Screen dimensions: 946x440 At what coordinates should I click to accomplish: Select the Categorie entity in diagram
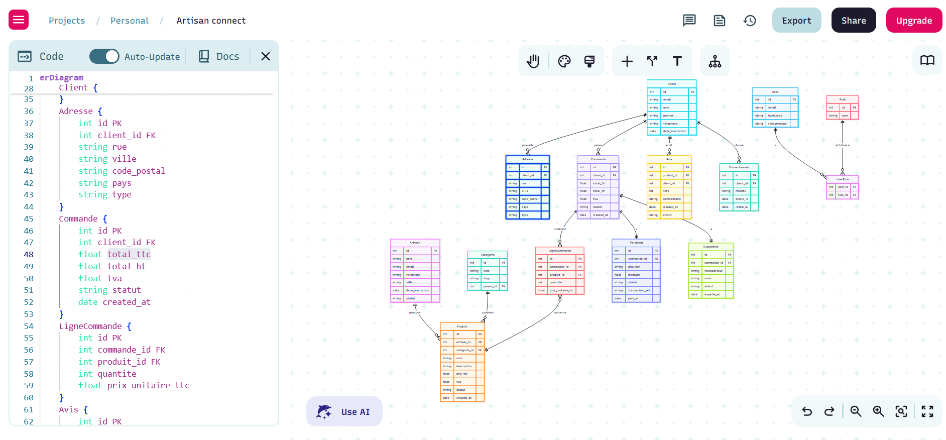pos(488,271)
